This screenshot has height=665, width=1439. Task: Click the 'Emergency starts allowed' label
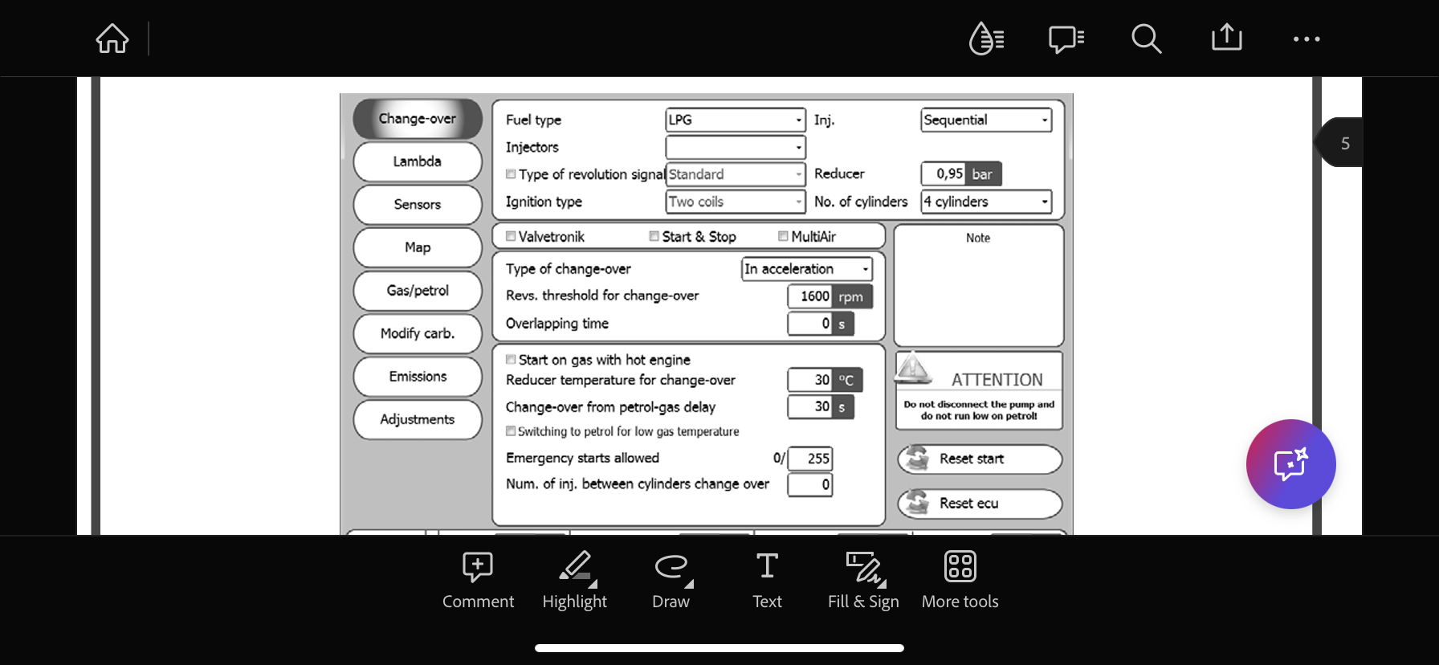coord(582,458)
